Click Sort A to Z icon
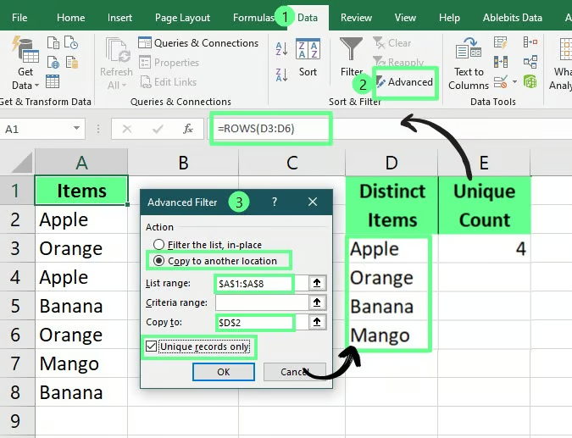 (280, 48)
